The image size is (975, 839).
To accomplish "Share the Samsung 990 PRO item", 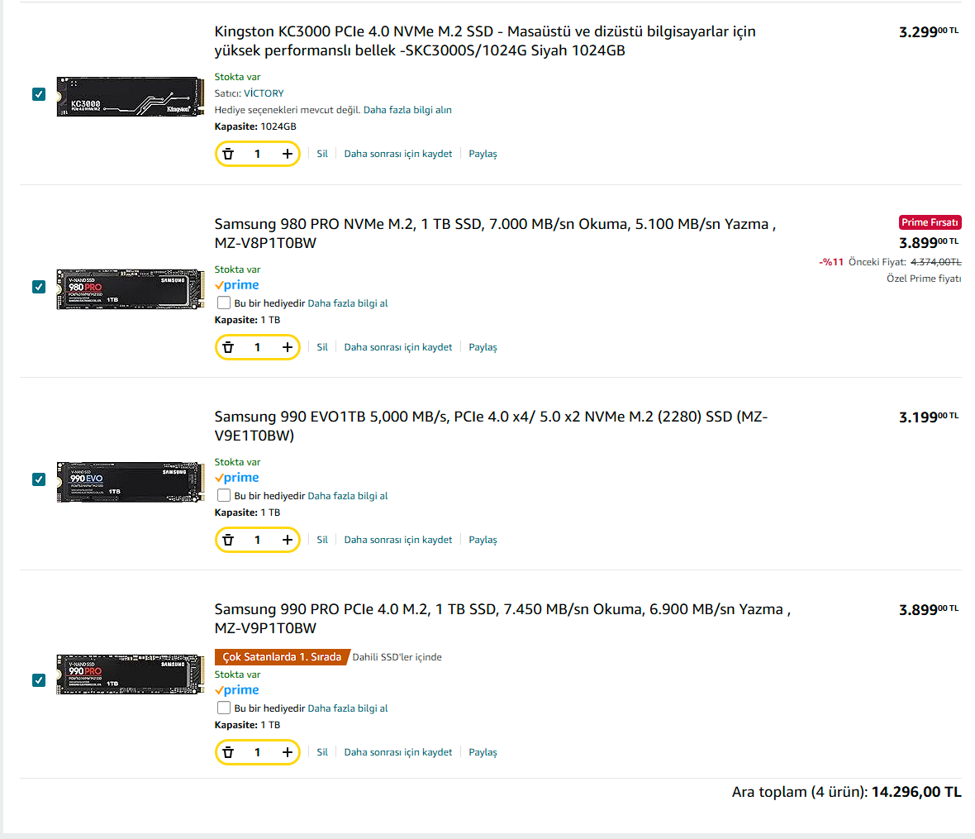I will 483,752.
